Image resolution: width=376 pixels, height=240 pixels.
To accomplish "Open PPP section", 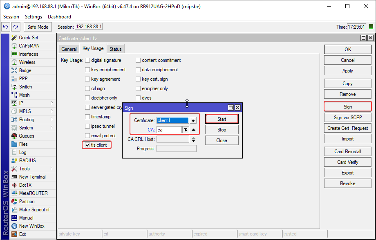I will tap(23, 79).
